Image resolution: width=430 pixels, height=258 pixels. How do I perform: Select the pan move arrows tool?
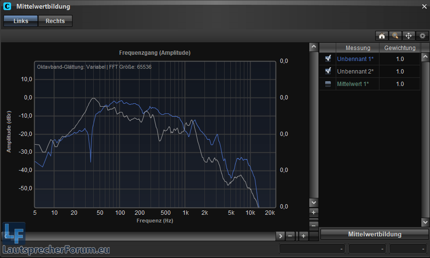click(409, 36)
